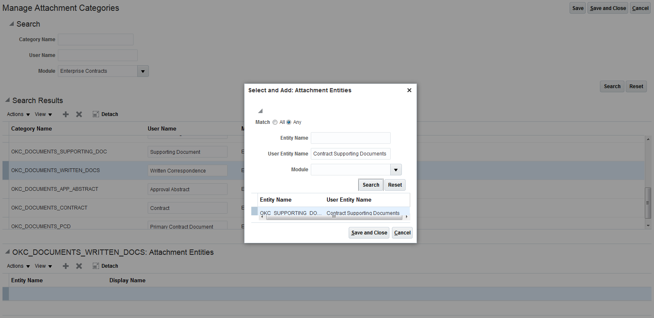Click add icon in Attachment Entities toolbar
This screenshot has width=654, height=318.
click(x=66, y=266)
